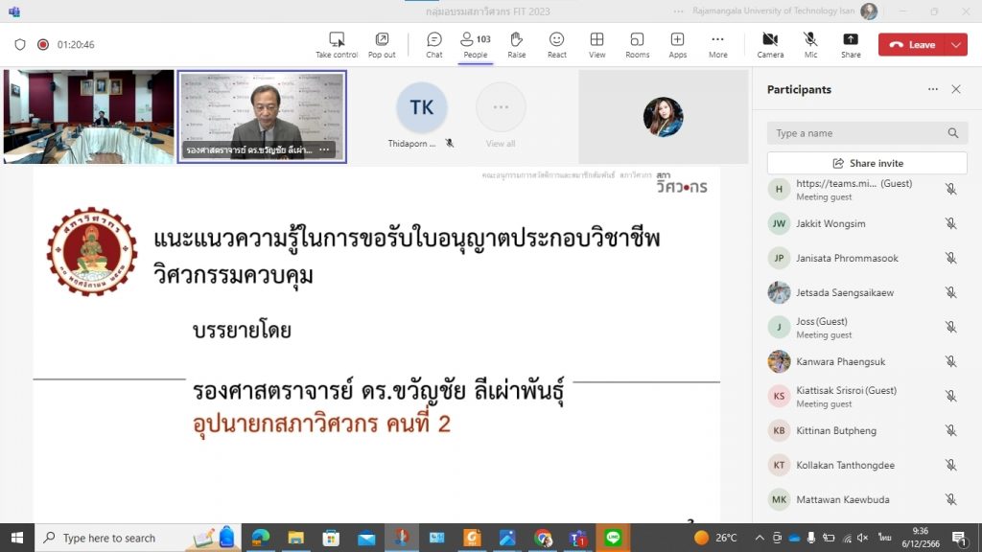Click the 'Type a name' search field
The image size is (982, 552).
[858, 133]
